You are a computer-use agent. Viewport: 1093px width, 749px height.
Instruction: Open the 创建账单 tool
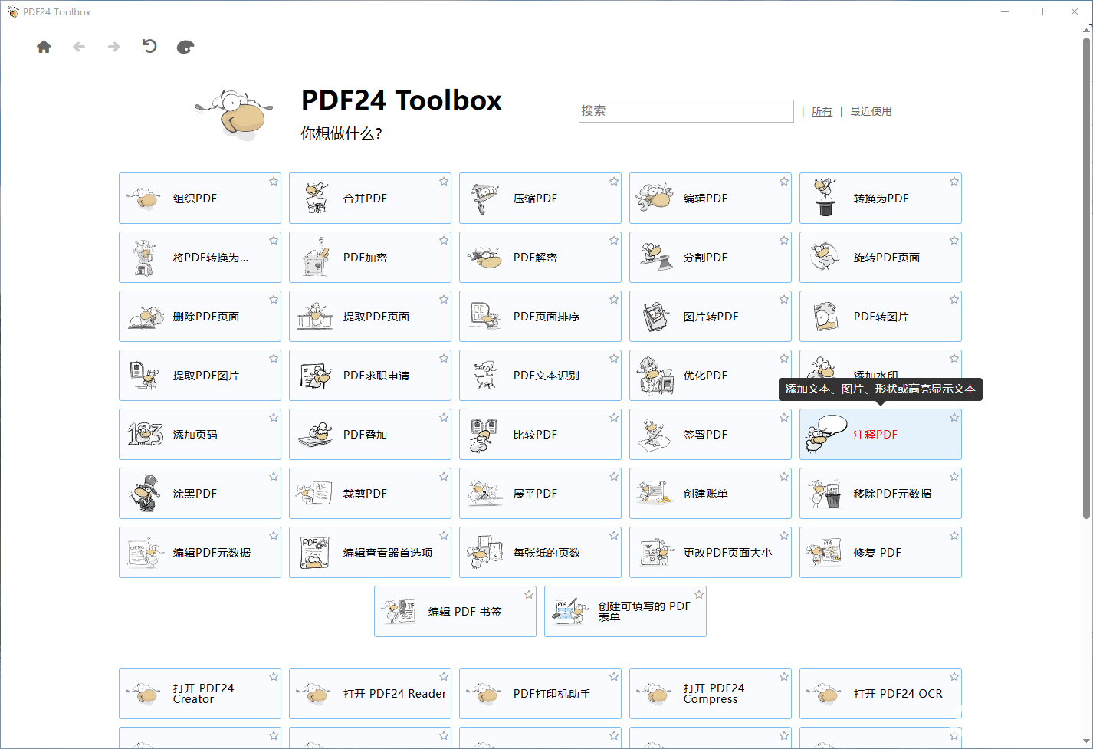(711, 493)
